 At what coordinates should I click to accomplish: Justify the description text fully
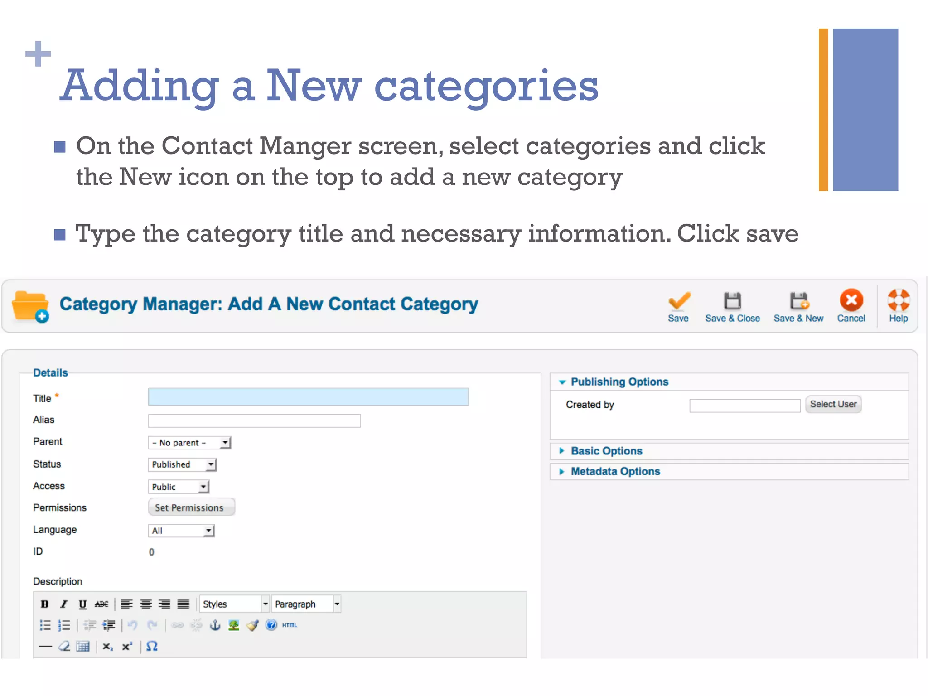point(183,604)
